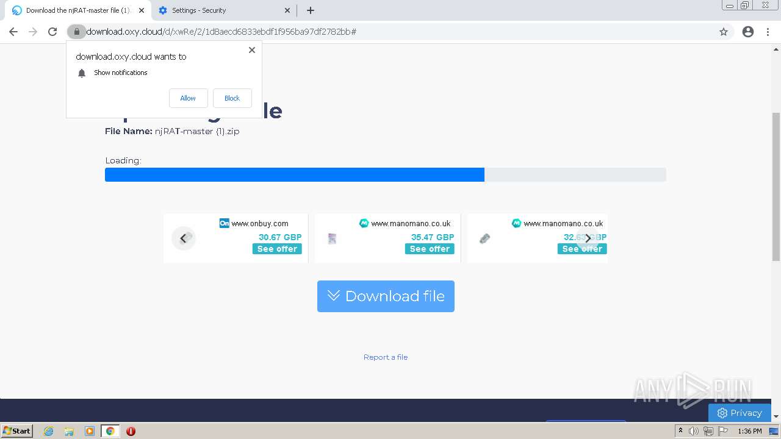Click the taskbar clock 1:36 PM

point(750,431)
